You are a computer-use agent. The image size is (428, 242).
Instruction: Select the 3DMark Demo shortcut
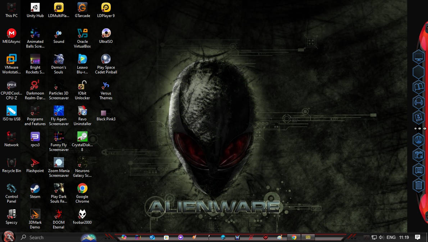coord(35,219)
